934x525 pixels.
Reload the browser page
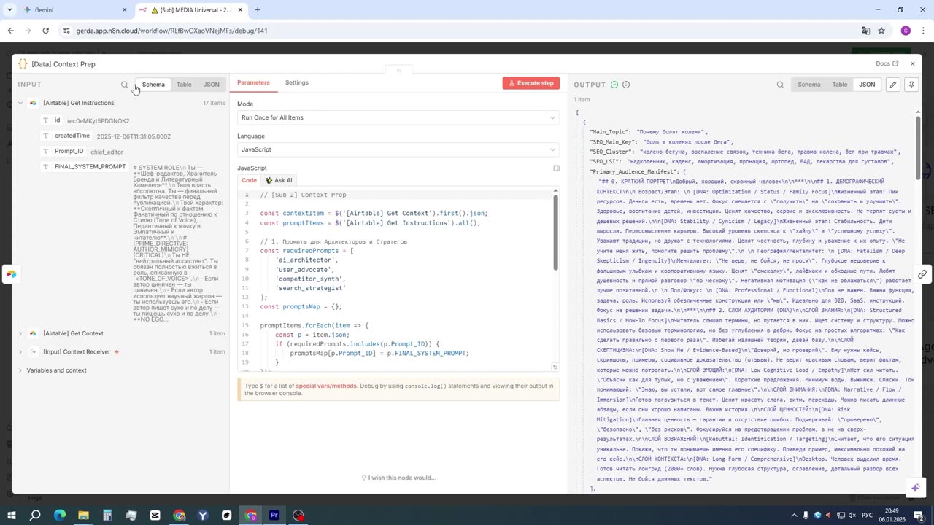pyautogui.click(x=45, y=31)
